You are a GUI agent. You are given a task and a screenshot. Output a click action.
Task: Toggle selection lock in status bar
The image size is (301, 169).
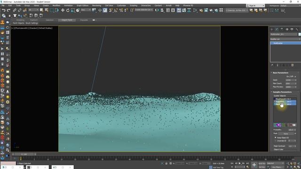[166, 163]
